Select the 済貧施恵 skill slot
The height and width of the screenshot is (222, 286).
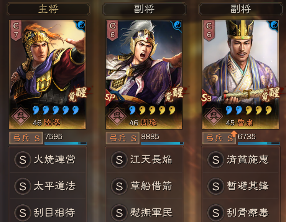pyautogui.click(x=241, y=159)
